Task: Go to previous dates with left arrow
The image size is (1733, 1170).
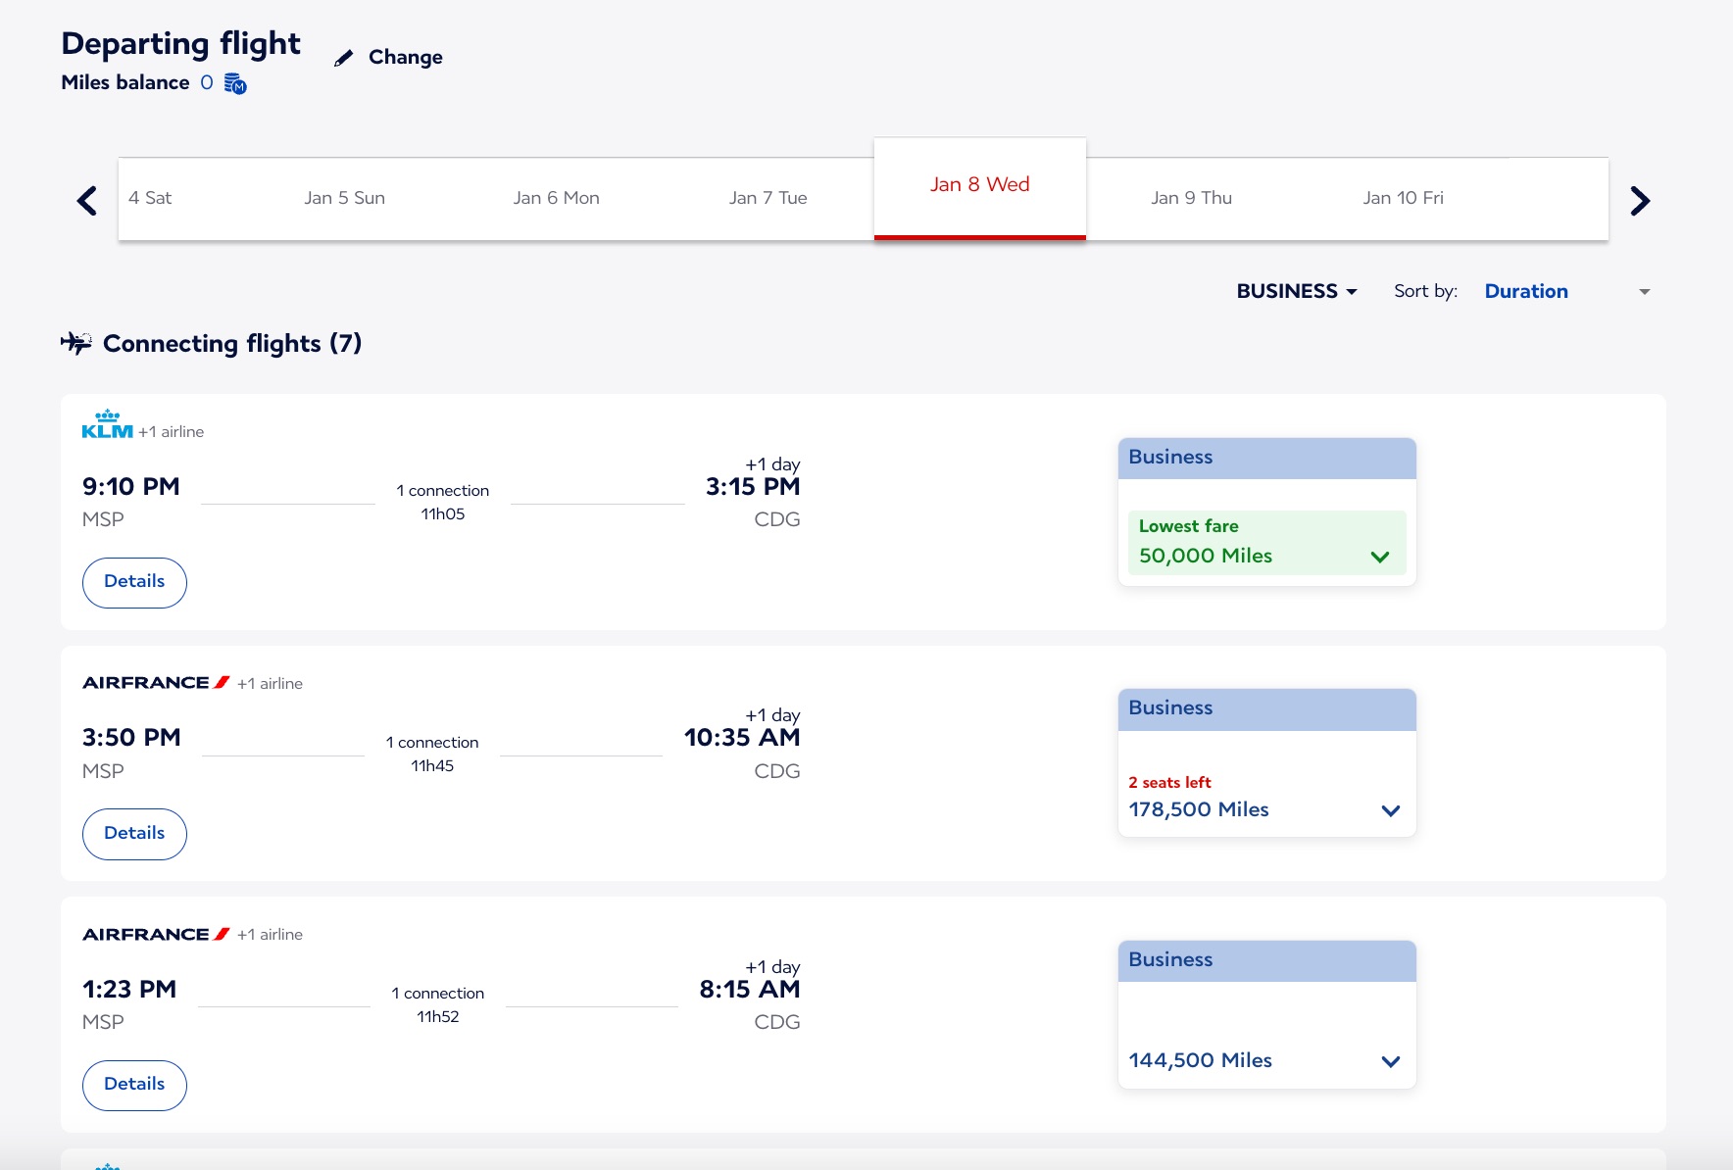Action: point(87,201)
